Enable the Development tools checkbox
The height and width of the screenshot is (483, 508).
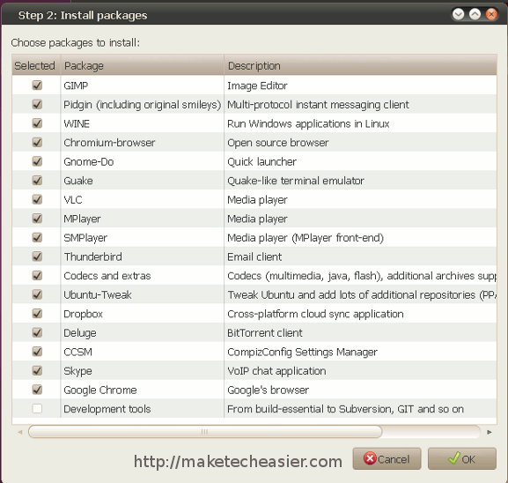(x=37, y=409)
